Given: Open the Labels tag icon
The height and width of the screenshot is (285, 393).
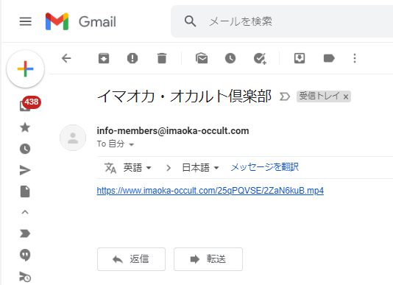Looking at the screenshot, I should pyautogui.click(x=329, y=58).
